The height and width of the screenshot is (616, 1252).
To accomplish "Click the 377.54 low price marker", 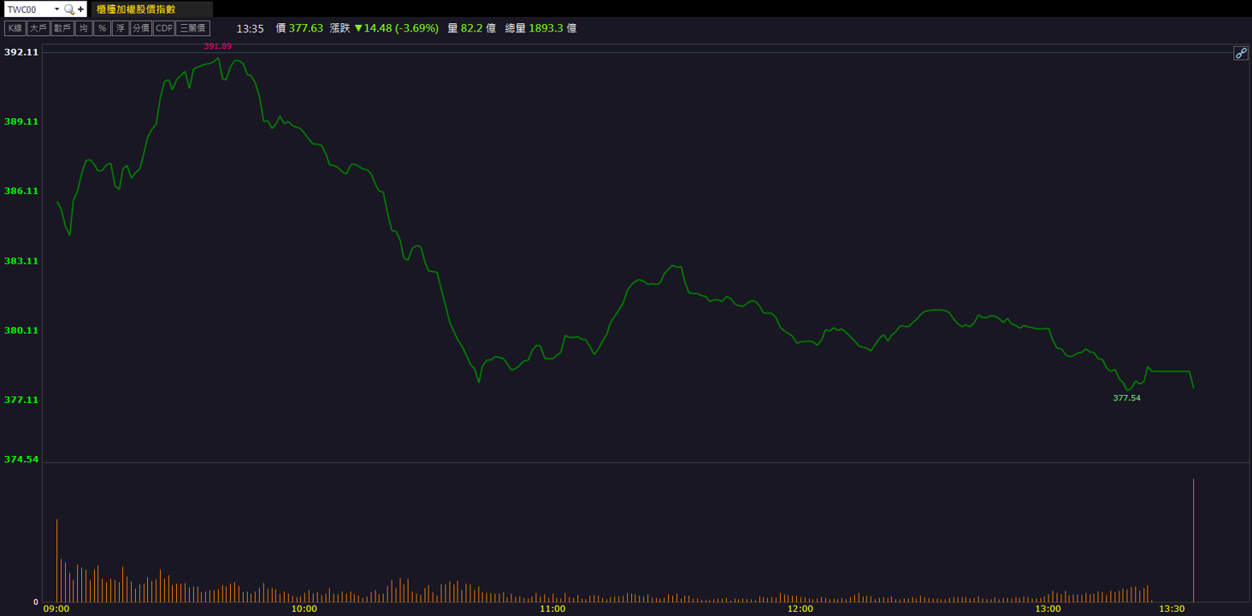I will (x=1127, y=398).
